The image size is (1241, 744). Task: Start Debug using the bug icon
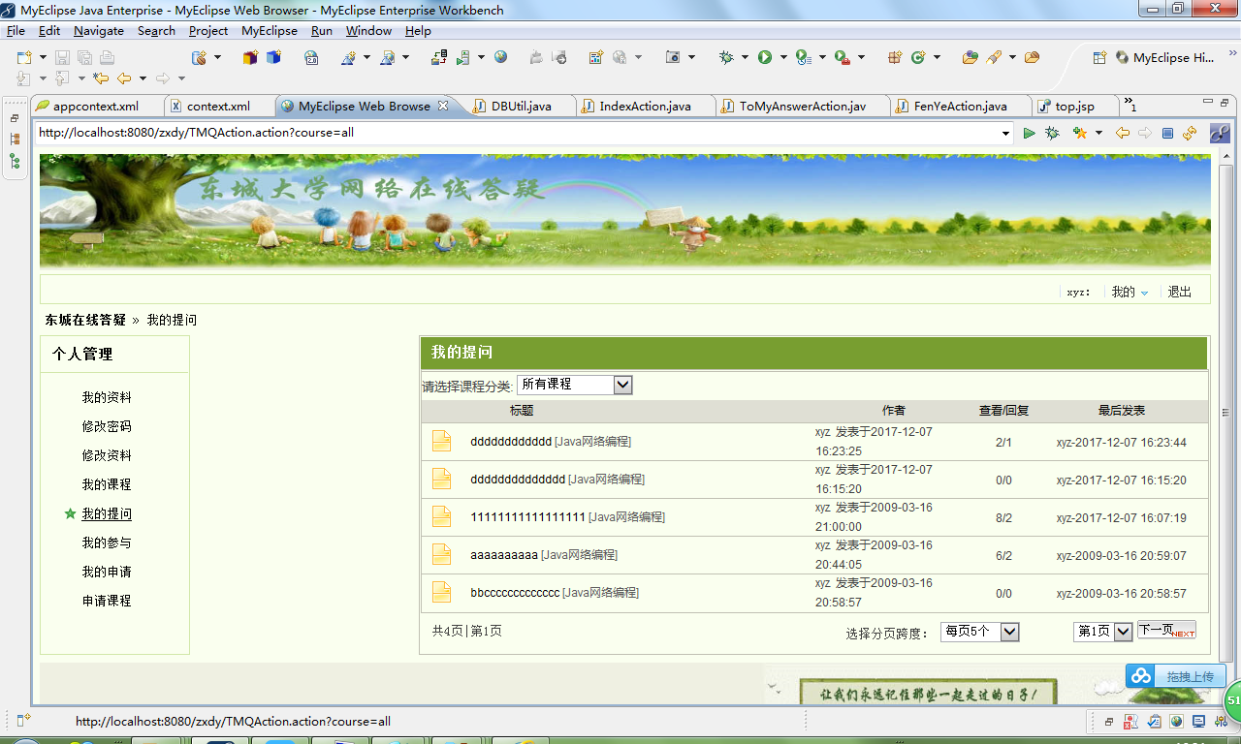click(x=725, y=58)
